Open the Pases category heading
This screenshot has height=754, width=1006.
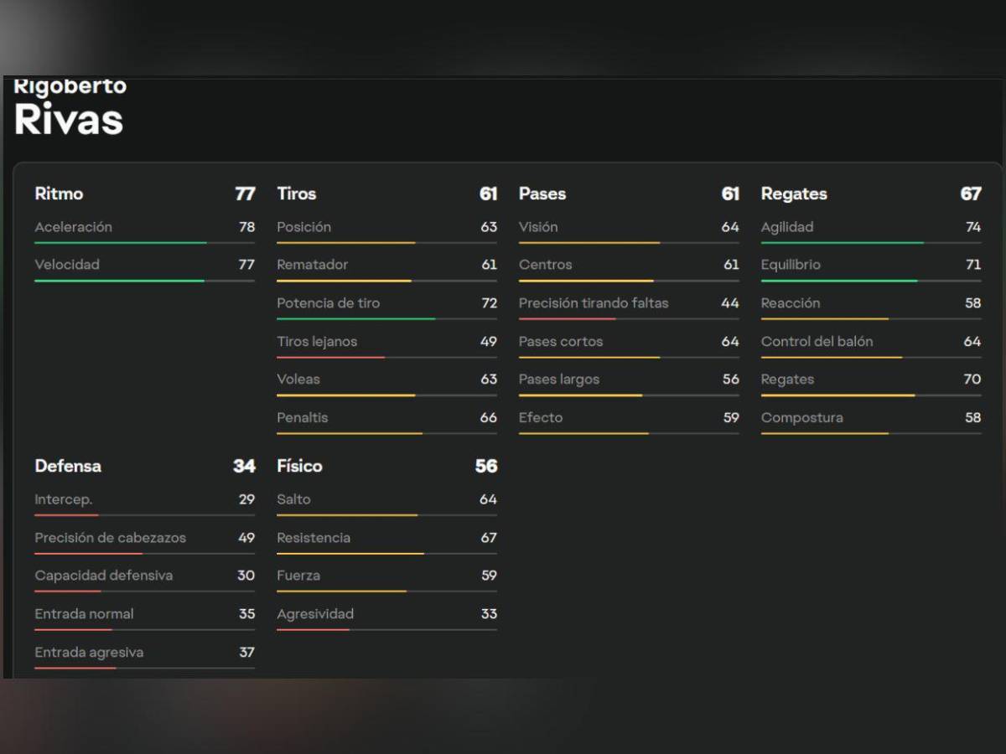[x=542, y=194]
